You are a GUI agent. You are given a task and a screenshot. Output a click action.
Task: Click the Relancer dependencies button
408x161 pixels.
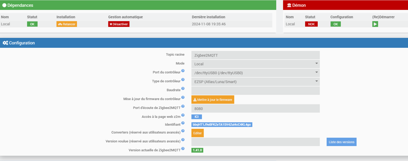(66, 24)
